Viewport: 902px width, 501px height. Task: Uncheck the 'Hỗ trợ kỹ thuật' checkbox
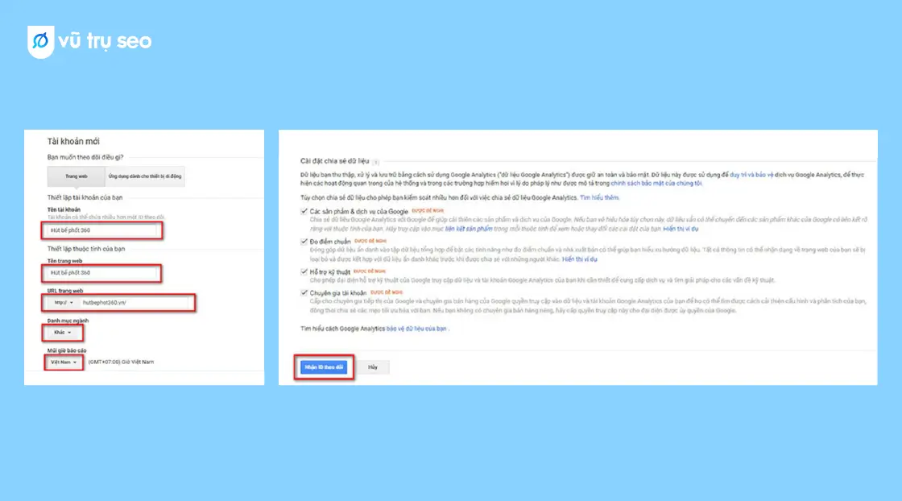pyautogui.click(x=304, y=271)
